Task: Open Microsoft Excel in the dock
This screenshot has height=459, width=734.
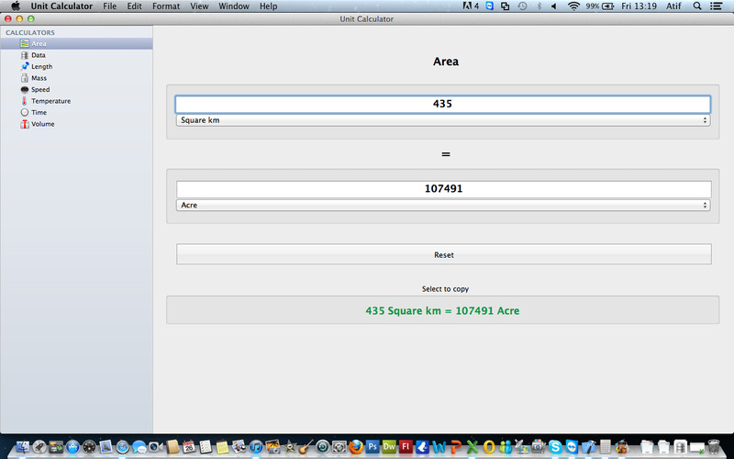Action: tap(473, 447)
